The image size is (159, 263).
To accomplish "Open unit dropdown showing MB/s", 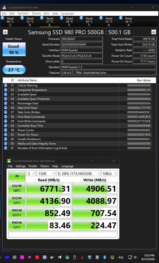I will (109, 174).
